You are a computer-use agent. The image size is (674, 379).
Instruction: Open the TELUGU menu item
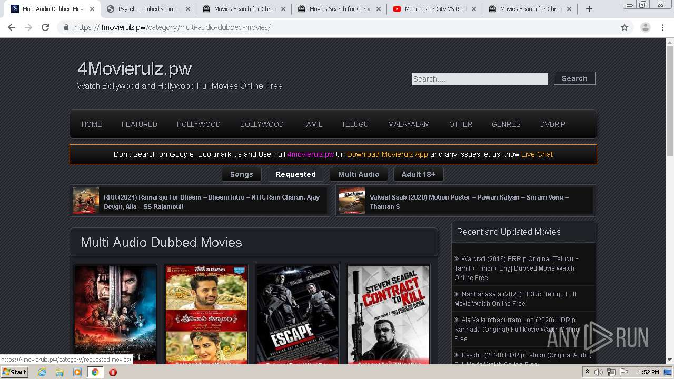click(x=355, y=124)
